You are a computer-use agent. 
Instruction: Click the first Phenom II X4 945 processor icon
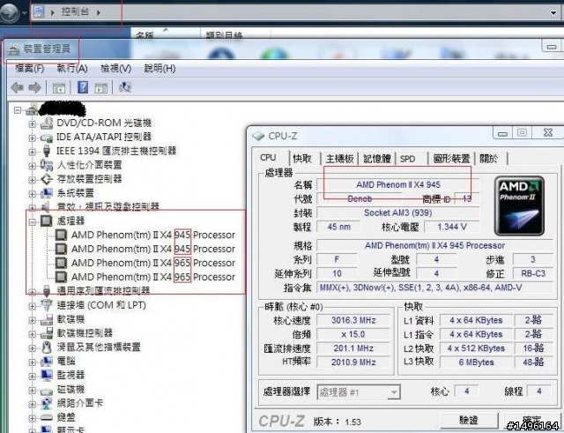tap(61, 235)
